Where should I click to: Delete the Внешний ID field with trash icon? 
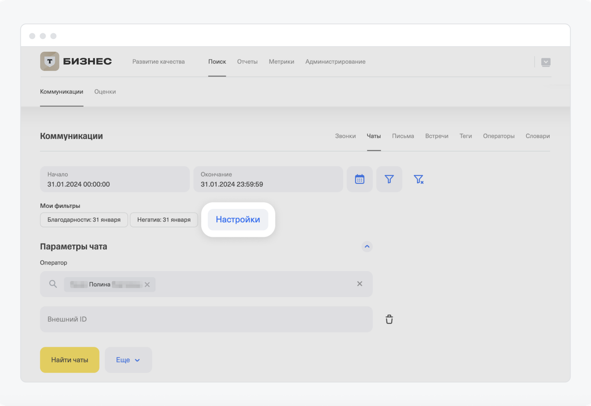point(389,319)
